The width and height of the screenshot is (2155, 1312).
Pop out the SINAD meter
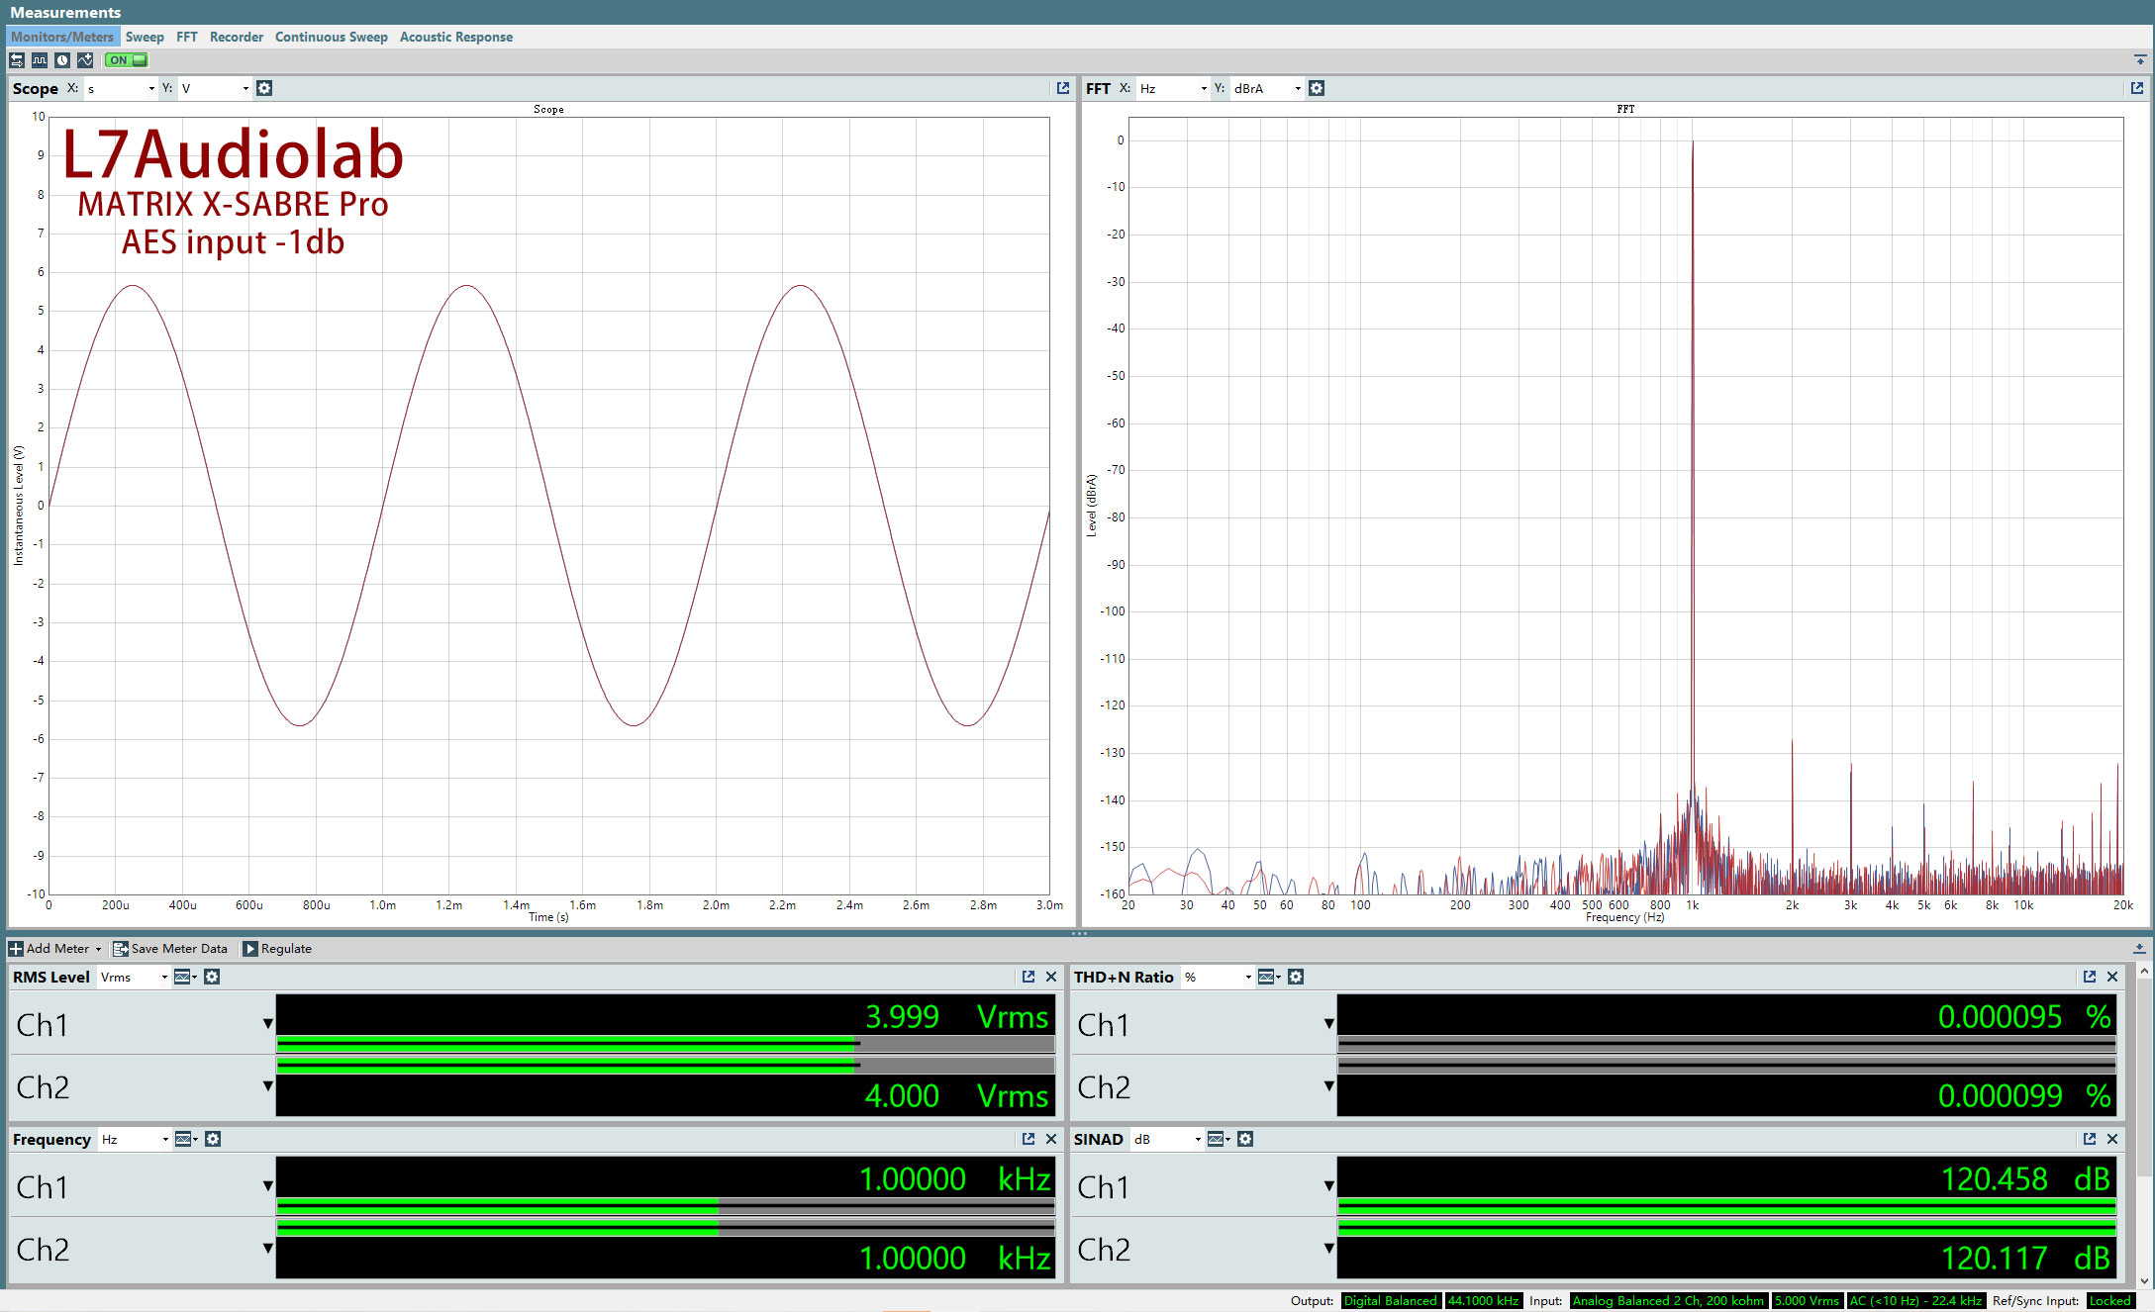[x=2090, y=1139]
